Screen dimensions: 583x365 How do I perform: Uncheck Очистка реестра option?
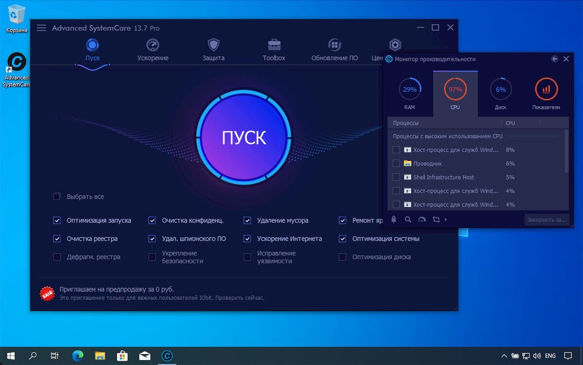coord(57,239)
